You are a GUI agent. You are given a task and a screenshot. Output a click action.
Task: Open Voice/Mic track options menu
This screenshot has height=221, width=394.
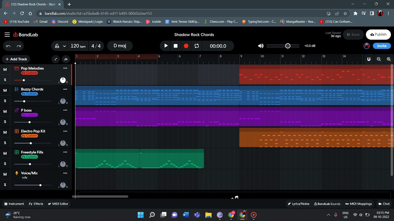(x=65, y=173)
